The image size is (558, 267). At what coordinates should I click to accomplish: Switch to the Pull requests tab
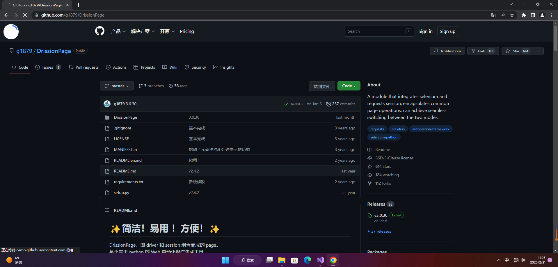[x=83, y=67]
